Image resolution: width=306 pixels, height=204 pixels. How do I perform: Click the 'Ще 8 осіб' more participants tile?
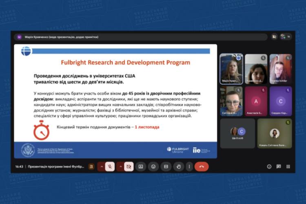(237, 133)
